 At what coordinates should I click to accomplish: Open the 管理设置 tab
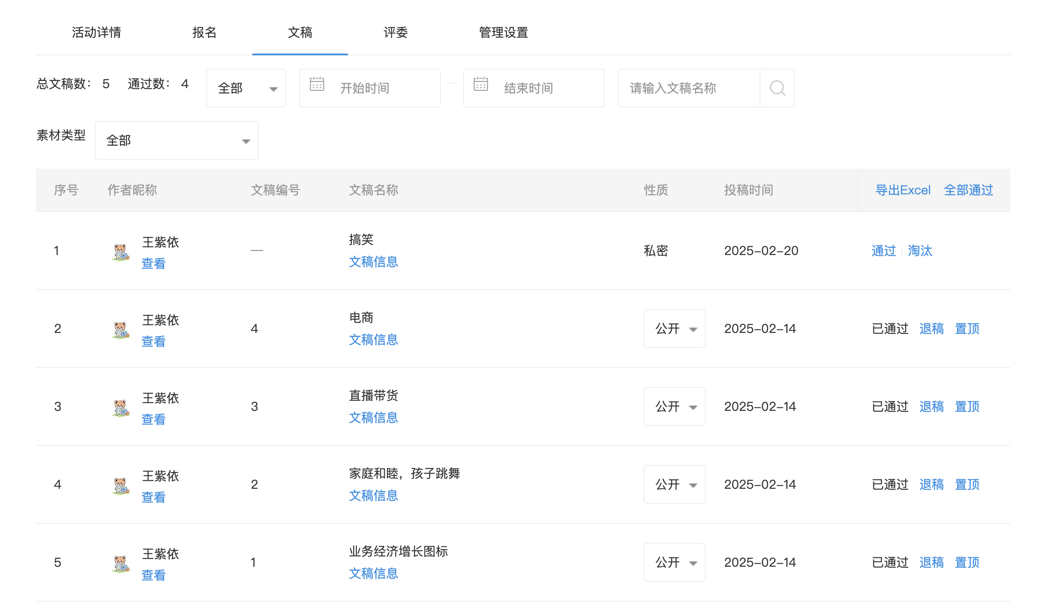[x=503, y=32]
